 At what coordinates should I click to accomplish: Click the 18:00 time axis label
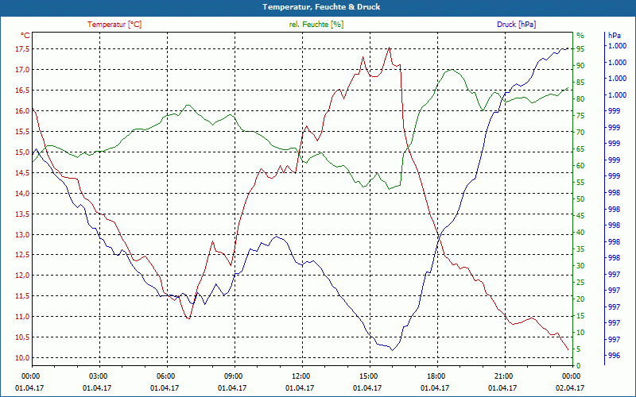[435, 376]
